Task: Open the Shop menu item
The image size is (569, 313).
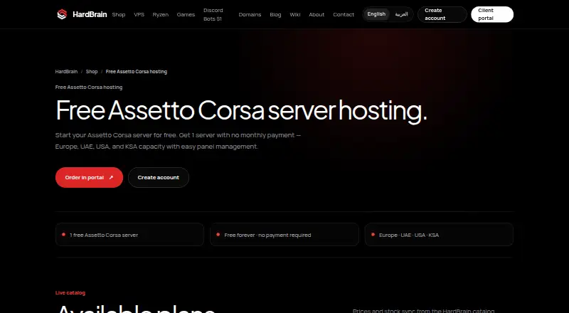Action: click(x=119, y=14)
